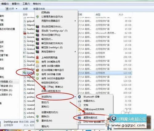The width and height of the screenshot is (154, 131).
Task: Open the 工具(T) menu
Action: tap(26, 4)
